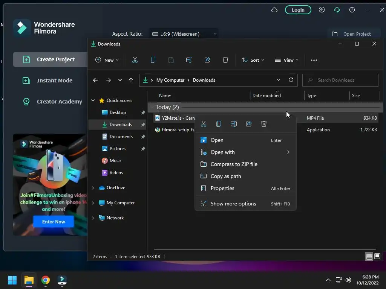Expand the My Computer tree node
386x289 pixels.
(x=93, y=203)
